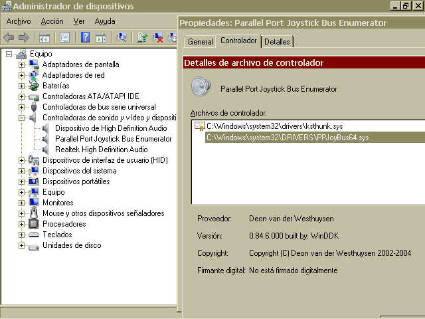Select PPJoyBus64.sys driver file entry
425x319 pixels.
click(x=287, y=138)
